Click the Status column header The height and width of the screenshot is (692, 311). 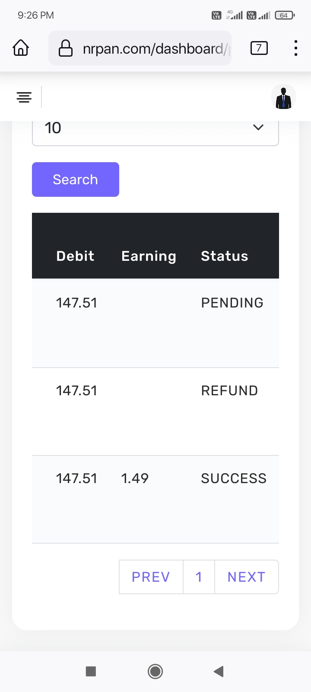click(x=225, y=256)
